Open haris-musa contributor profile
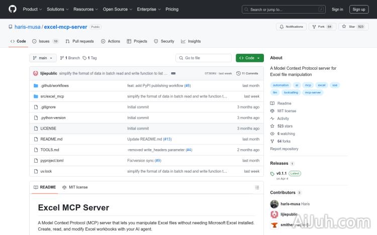Viewport: 377px width, 235px height. (x=290, y=204)
